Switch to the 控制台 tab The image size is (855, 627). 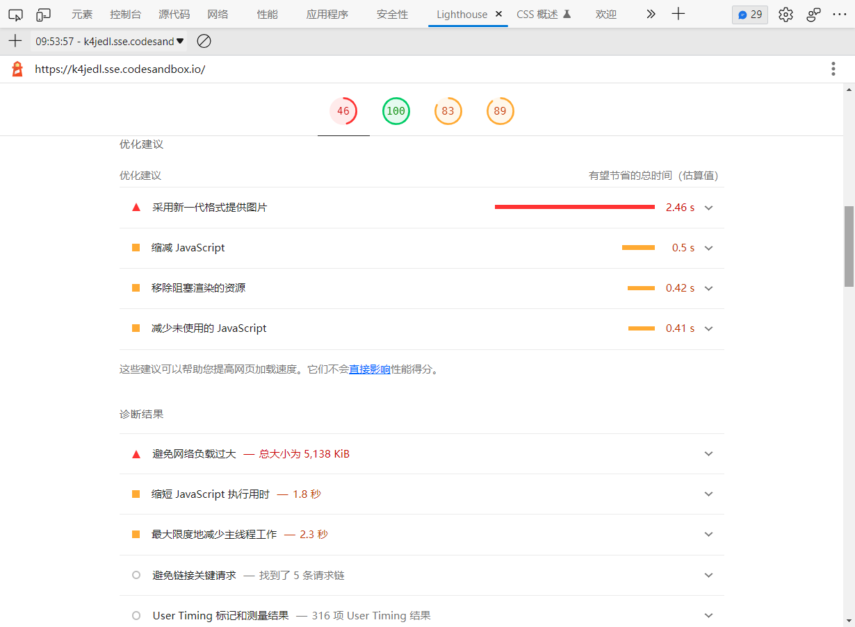(126, 15)
